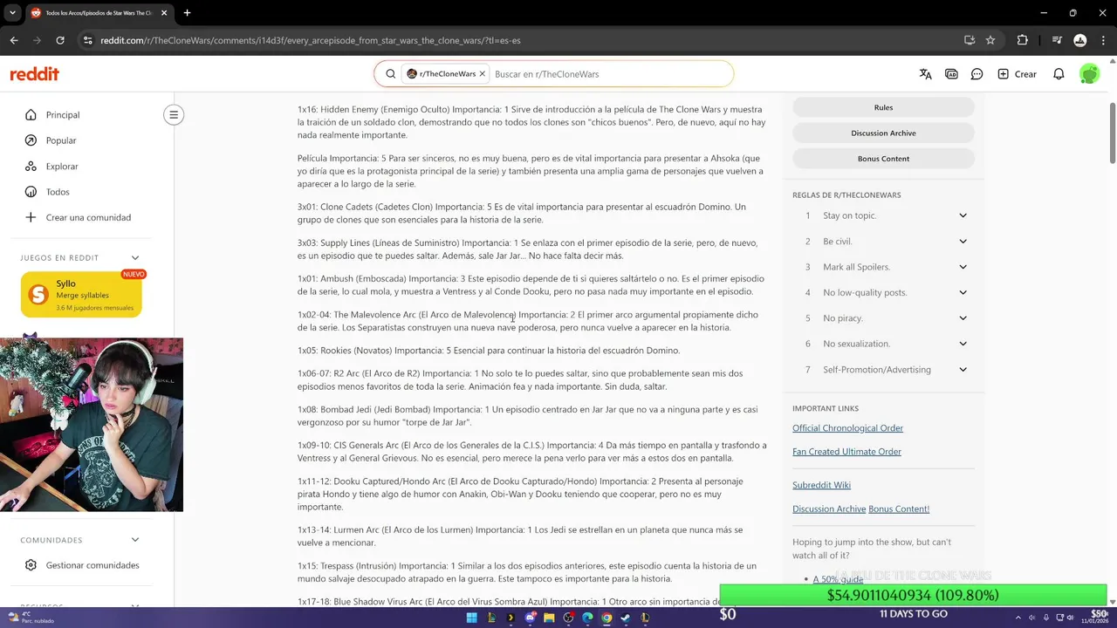Viewport: 1117px width, 628px height.
Task: Open the weather widget on the taskbar
Action: [31, 618]
